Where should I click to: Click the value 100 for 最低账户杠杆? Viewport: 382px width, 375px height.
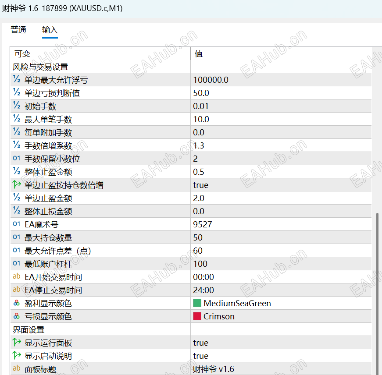(200, 264)
